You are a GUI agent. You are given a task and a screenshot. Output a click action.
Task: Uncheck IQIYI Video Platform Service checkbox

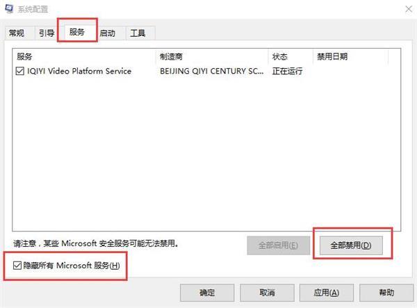pyautogui.click(x=20, y=71)
